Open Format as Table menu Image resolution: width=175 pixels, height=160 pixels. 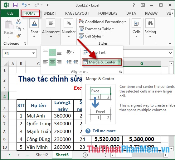click(x=96, y=29)
